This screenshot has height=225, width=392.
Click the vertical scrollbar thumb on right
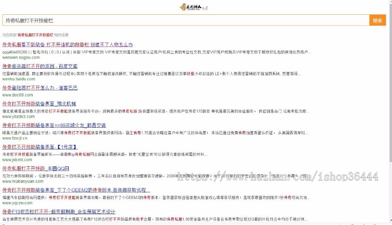coord(390,83)
